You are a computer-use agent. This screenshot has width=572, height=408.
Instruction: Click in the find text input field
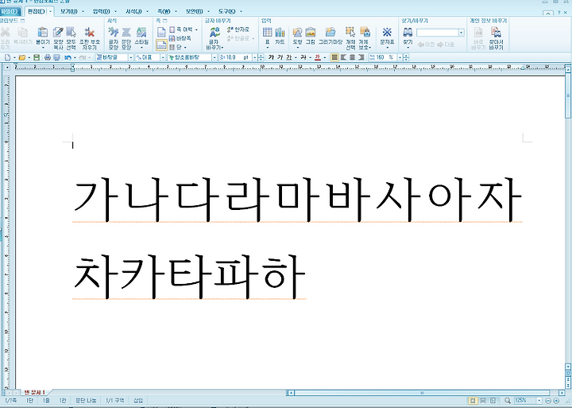(438, 33)
